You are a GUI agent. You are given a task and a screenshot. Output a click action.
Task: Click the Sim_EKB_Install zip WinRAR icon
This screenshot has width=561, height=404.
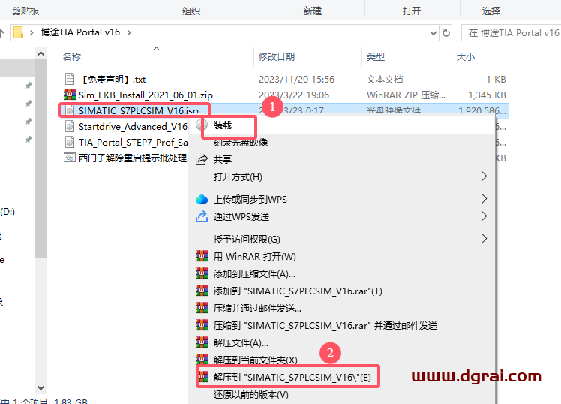pos(70,95)
